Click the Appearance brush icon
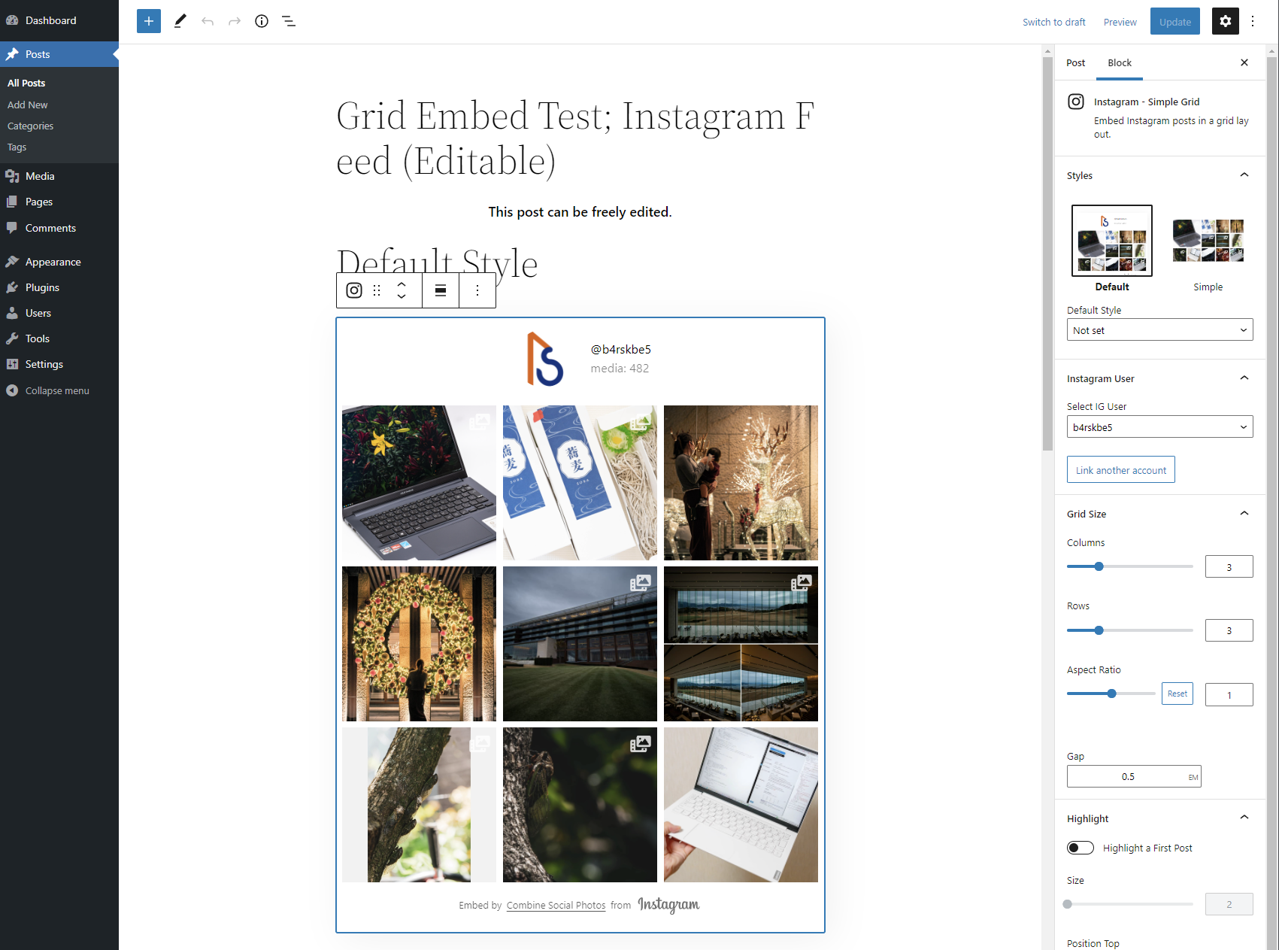 [12, 262]
